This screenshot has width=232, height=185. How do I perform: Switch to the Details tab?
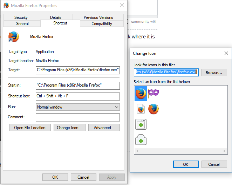click(x=56, y=17)
